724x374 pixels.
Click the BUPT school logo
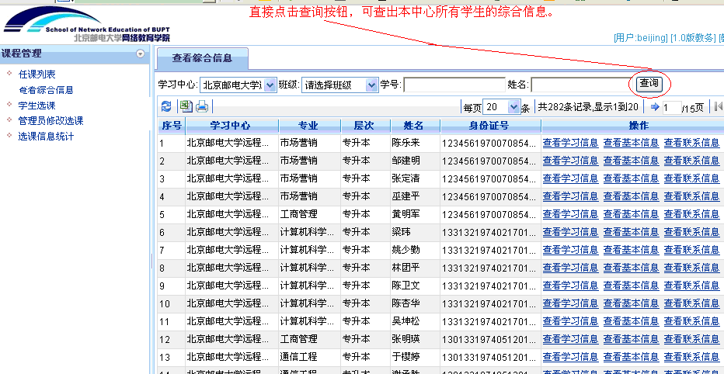click(x=85, y=24)
